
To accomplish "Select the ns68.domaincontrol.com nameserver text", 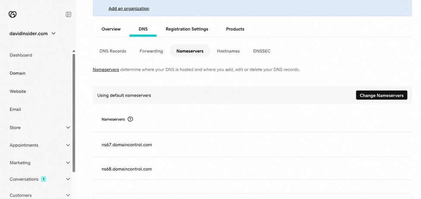I will [127, 169].
